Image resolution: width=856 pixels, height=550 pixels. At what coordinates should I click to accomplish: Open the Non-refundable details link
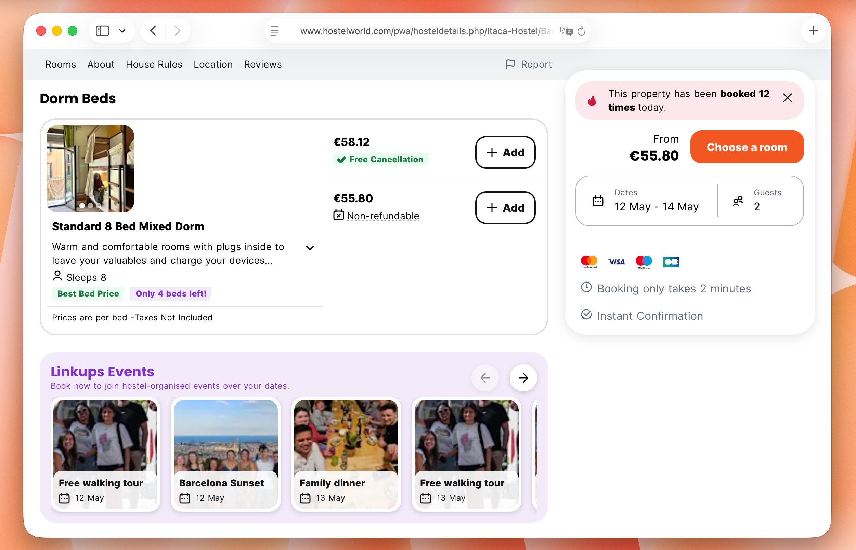pyautogui.click(x=383, y=216)
